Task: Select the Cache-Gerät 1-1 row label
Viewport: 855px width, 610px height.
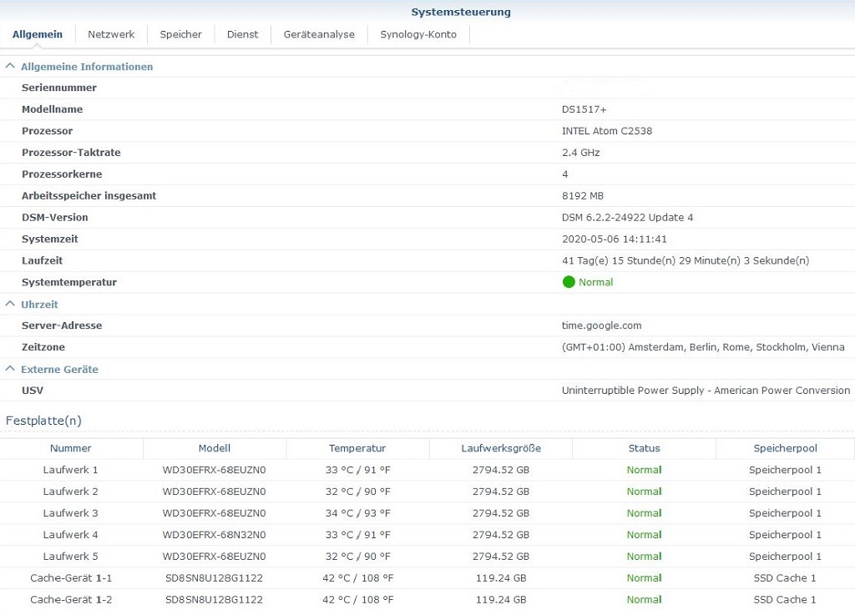Action: coord(71,577)
